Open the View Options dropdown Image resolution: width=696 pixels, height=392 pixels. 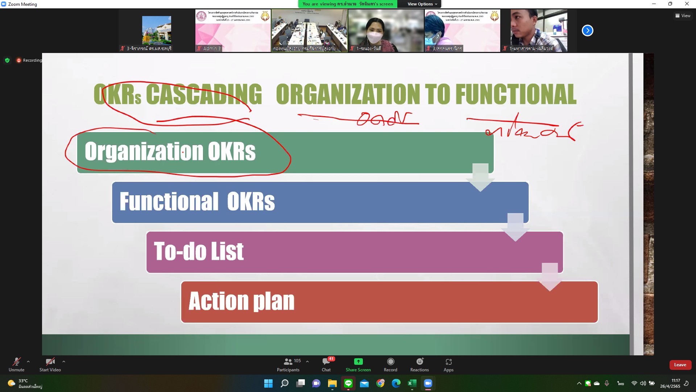[422, 4]
